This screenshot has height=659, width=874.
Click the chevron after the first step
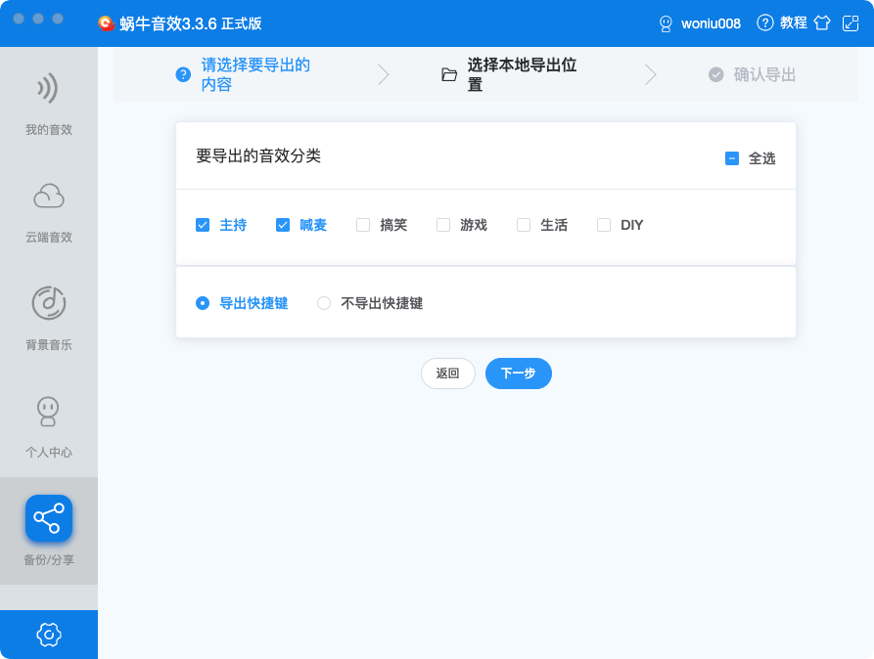tap(383, 74)
